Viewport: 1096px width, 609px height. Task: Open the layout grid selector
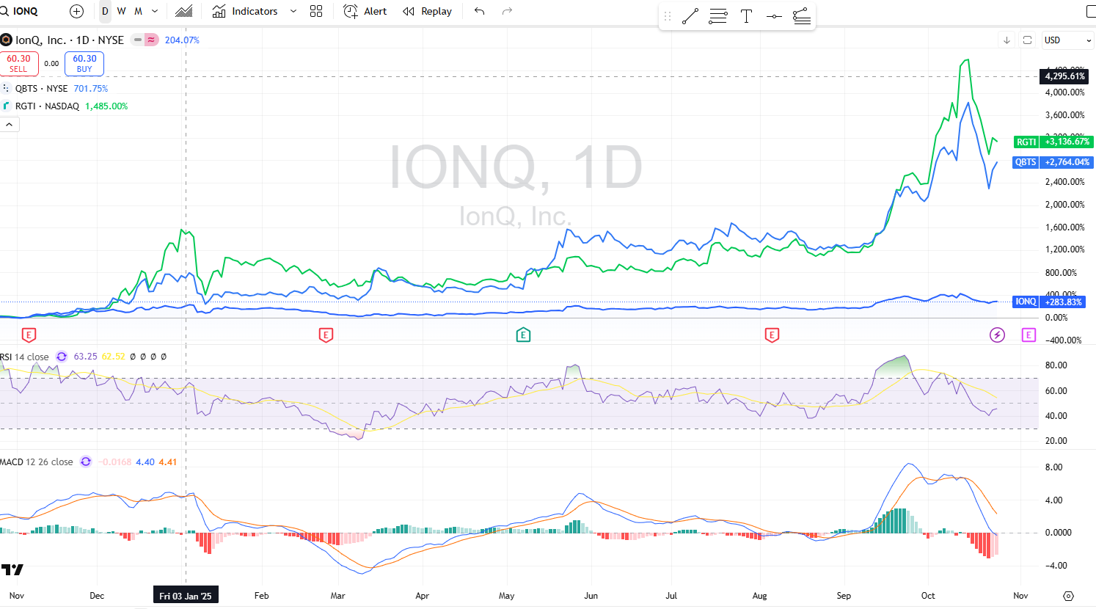tap(316, 11)
